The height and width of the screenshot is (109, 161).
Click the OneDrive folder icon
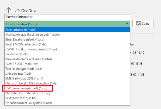(x=17, y=10)
